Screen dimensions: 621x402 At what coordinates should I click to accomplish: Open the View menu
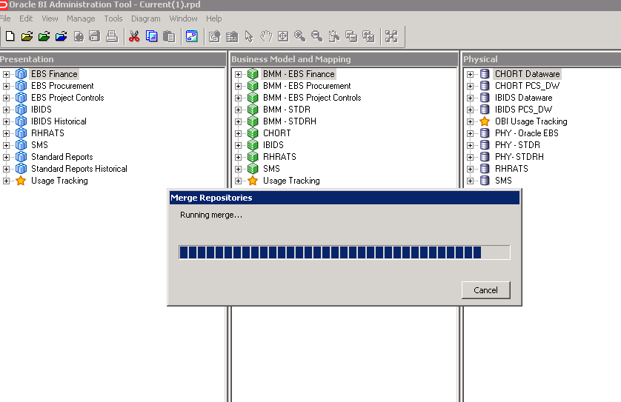50,19
